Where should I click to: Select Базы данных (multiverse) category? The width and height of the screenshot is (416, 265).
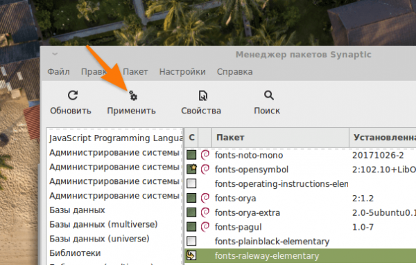pos(103,224)
